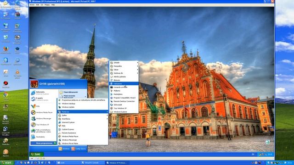
Task: Launch Windows Media Player in programs list
Action: tap(83, 137)
